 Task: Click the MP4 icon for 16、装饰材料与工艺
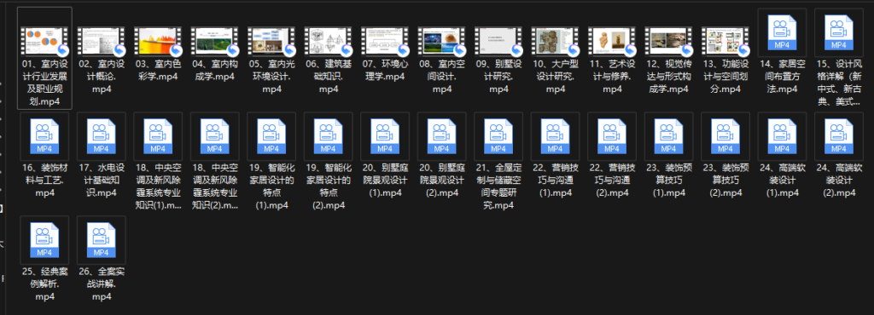click(44, 137)
